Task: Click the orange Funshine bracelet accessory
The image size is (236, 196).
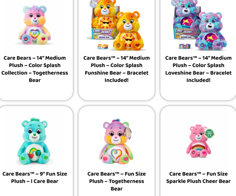Action: (x=103, y=47)
